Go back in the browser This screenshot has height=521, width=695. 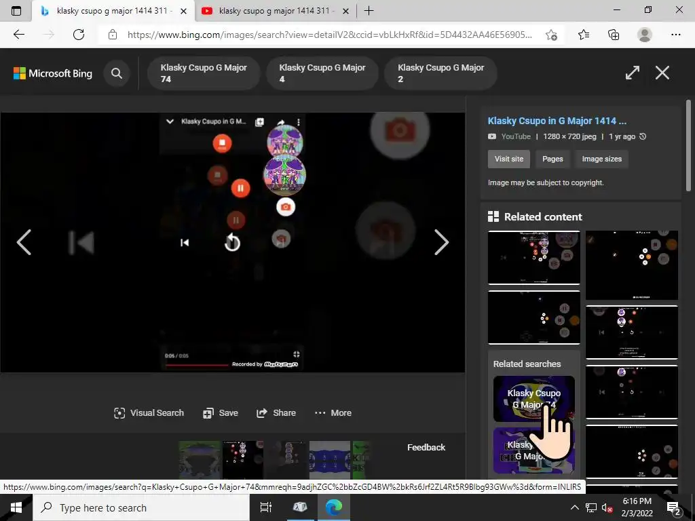point(18,35)
